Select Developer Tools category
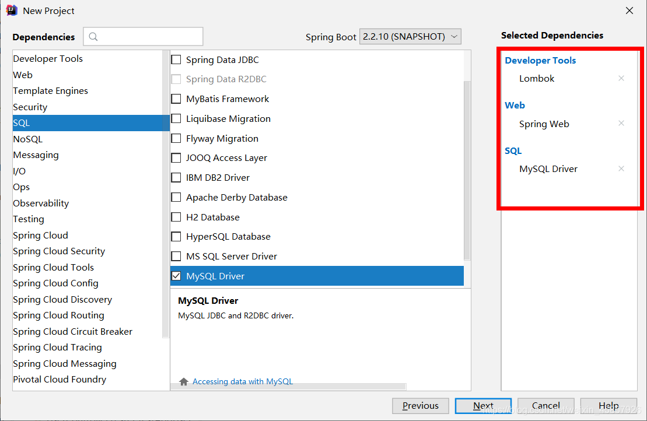Screen dimensions: 647x421 48,59
